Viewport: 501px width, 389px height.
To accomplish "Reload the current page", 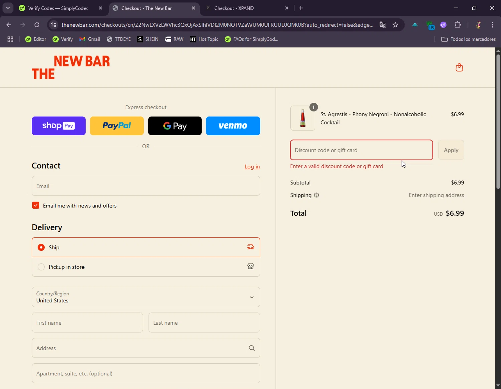I will [37, 25].
